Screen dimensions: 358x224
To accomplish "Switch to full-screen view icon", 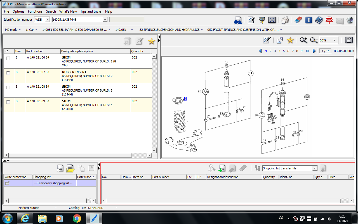I will click(x=272, y=20).
